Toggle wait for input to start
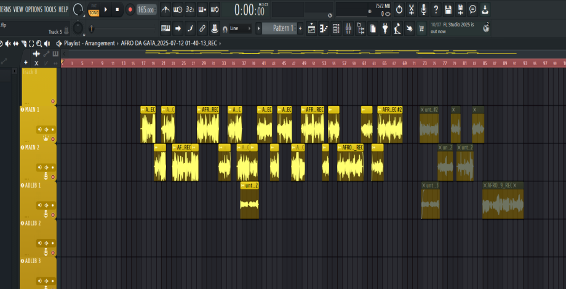 178,10
